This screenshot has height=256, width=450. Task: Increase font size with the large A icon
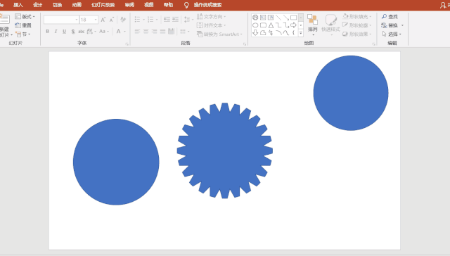[103, 20]
